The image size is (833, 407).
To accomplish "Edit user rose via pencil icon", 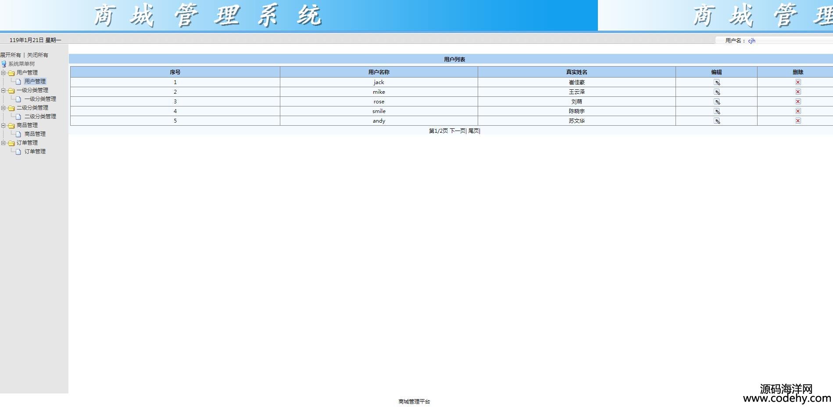I will point(717,102).
